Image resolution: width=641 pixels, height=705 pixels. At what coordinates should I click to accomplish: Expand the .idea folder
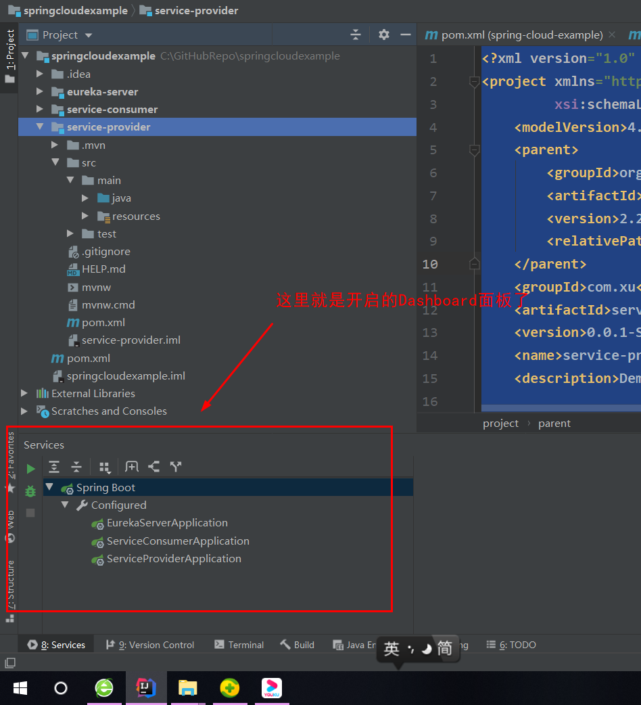[x=39, y=74]
